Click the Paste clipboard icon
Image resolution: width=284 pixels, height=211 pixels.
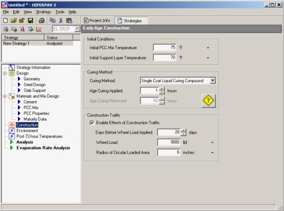tap(69, 20)
